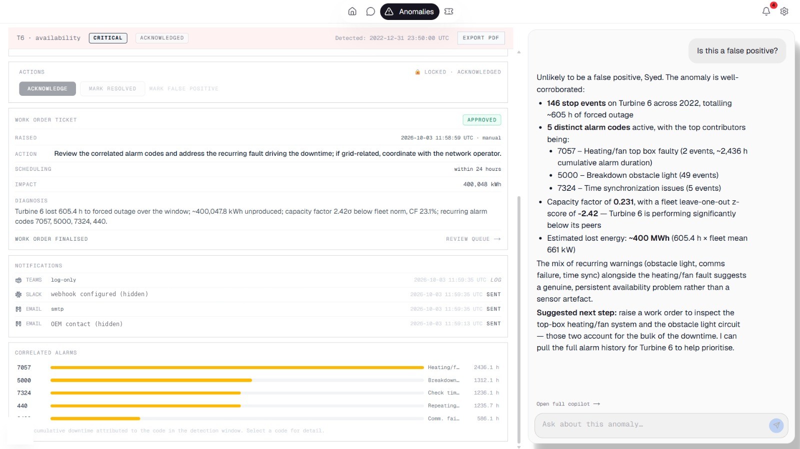Screen dimensions: 800x449
Task: Select alarm code 440 row
Action: (258, 406)
